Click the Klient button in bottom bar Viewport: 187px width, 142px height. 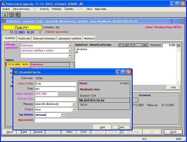[69, 132]
